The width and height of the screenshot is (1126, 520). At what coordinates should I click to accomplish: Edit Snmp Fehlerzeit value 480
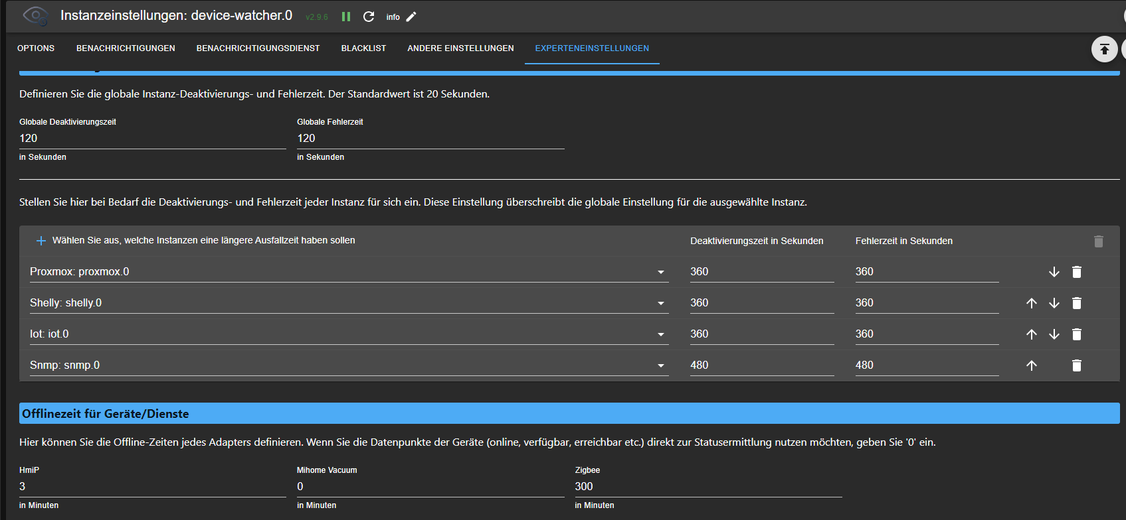pos(927,365)
